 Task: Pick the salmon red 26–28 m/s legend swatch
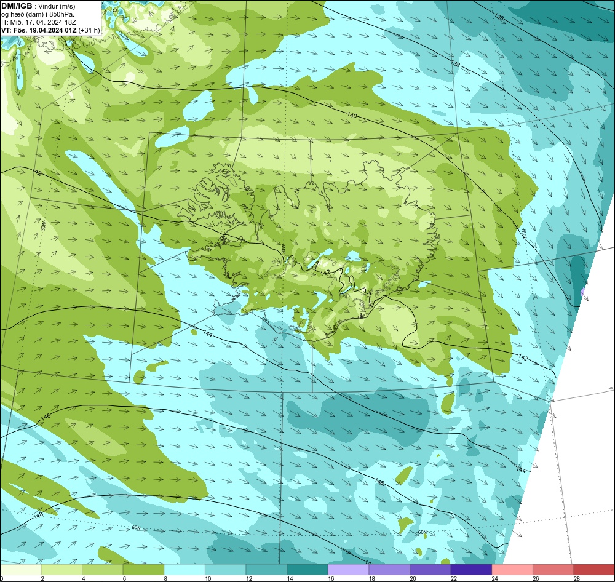[x=553, y=570]
